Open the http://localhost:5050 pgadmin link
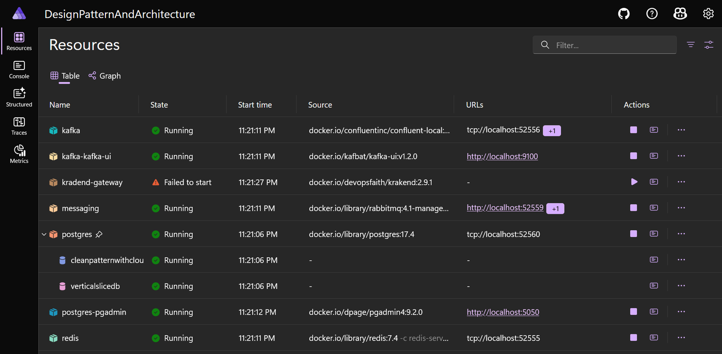The image size is (722, 354). tap(503, 312)
